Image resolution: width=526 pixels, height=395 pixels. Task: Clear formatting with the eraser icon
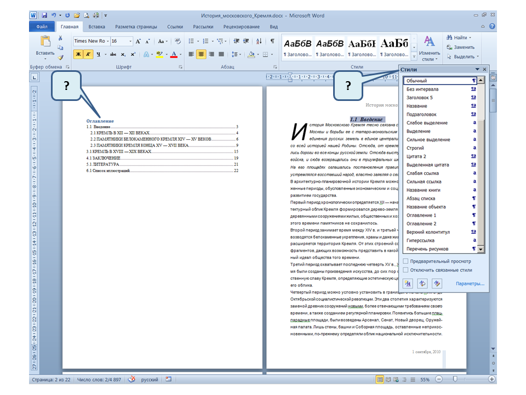[178, 41]
